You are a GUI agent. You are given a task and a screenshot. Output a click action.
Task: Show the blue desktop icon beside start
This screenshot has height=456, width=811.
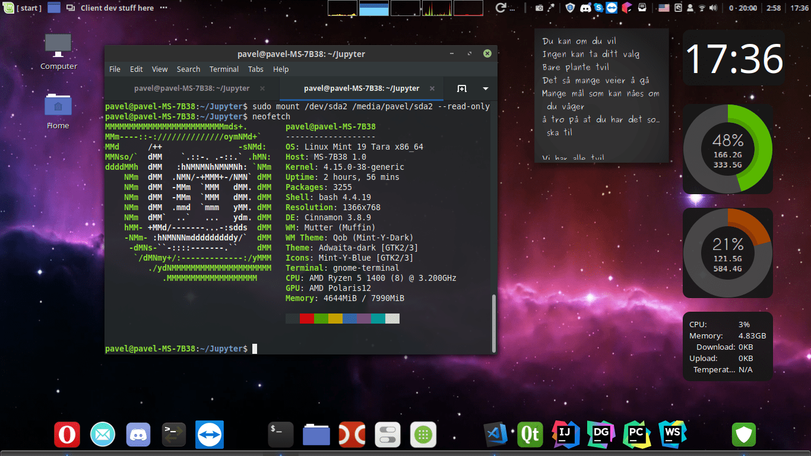point(54,8)
